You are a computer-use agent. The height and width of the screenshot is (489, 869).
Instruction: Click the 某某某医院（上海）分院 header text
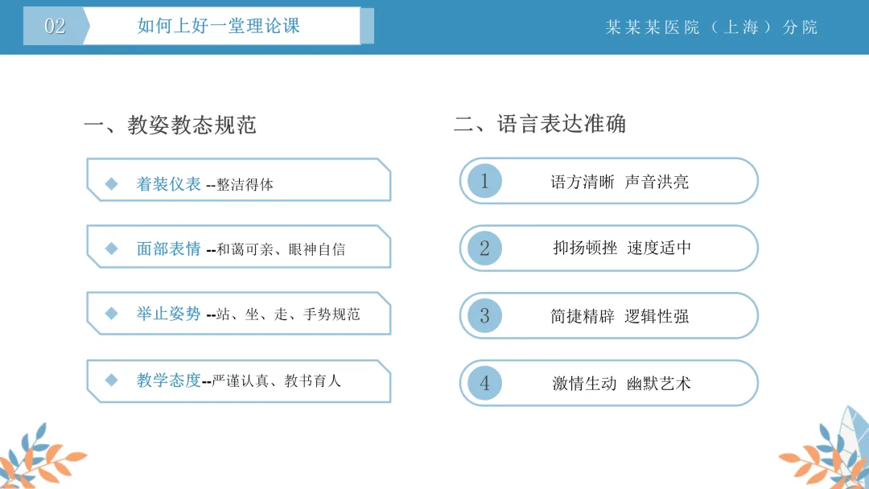[x=711, y=27]
